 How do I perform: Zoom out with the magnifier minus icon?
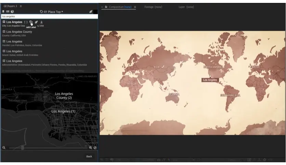pyautogui.click(x=4, y=148)
